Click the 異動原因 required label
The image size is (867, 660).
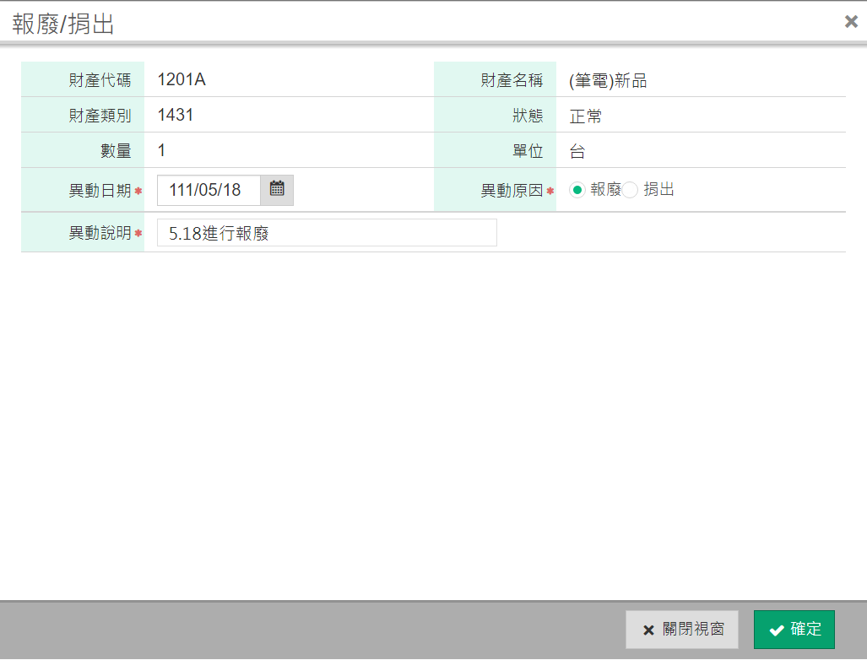(512, 191)
